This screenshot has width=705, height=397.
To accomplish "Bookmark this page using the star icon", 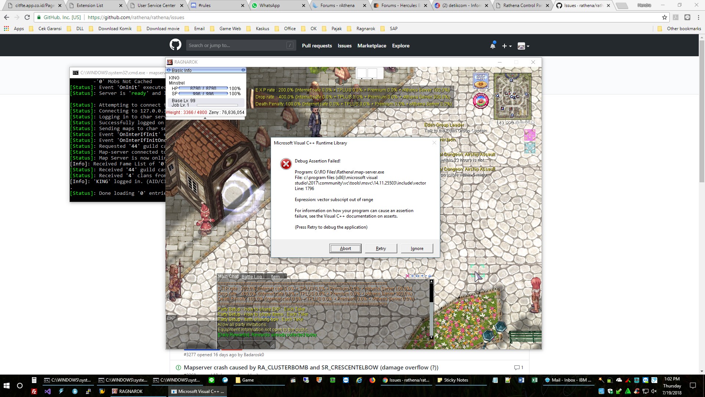I will pyautogui.click(x=664, y=17).
